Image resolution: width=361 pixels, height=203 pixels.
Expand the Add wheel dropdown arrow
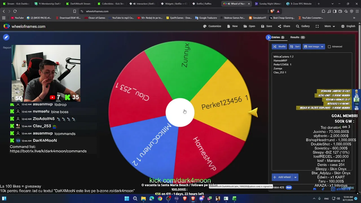click(295, 177)
